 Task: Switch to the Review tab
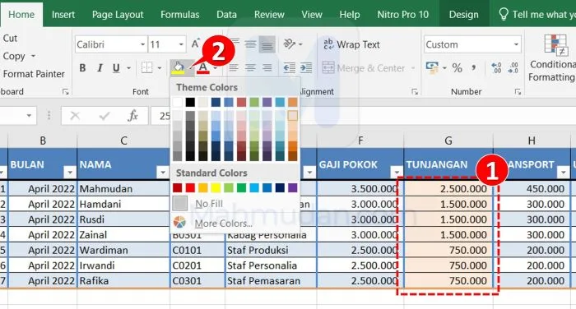pyautogui.click(x=269, y=14)
